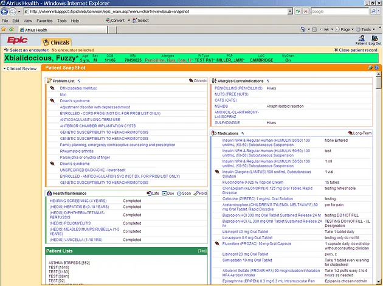Viewport: 383px width, 286px height.
Task: Click long-term marker beside Insulin Glargine (LANTUS)
Action: [217, 172]
